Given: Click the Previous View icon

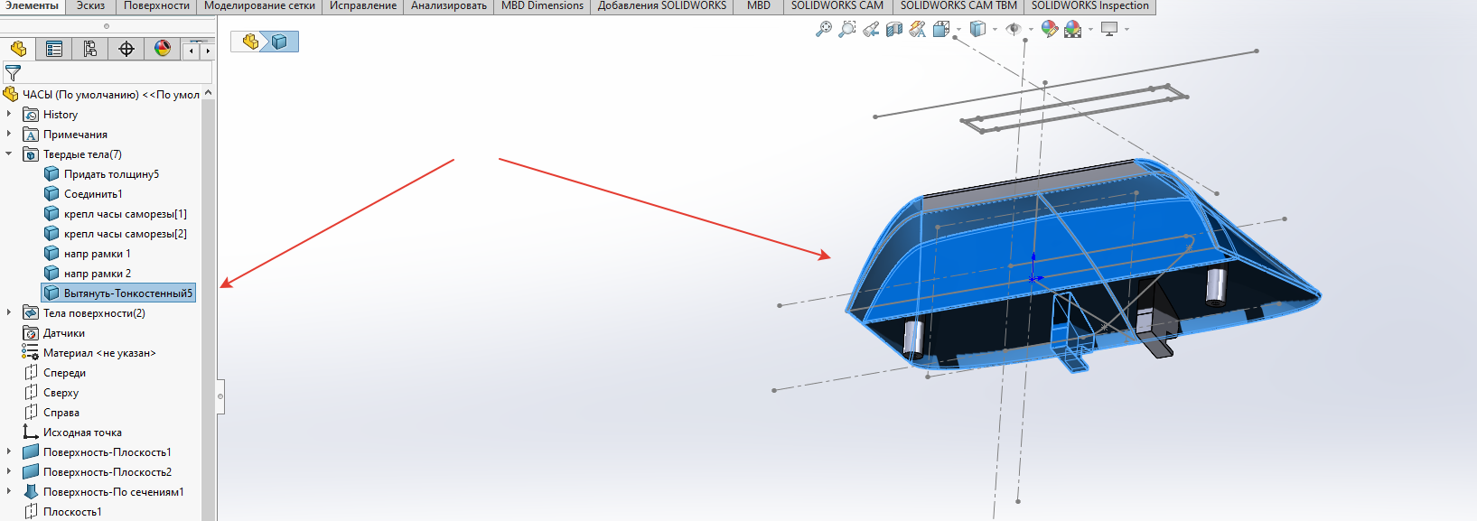Looking at the screenshot, I should (x=871, y=29).
